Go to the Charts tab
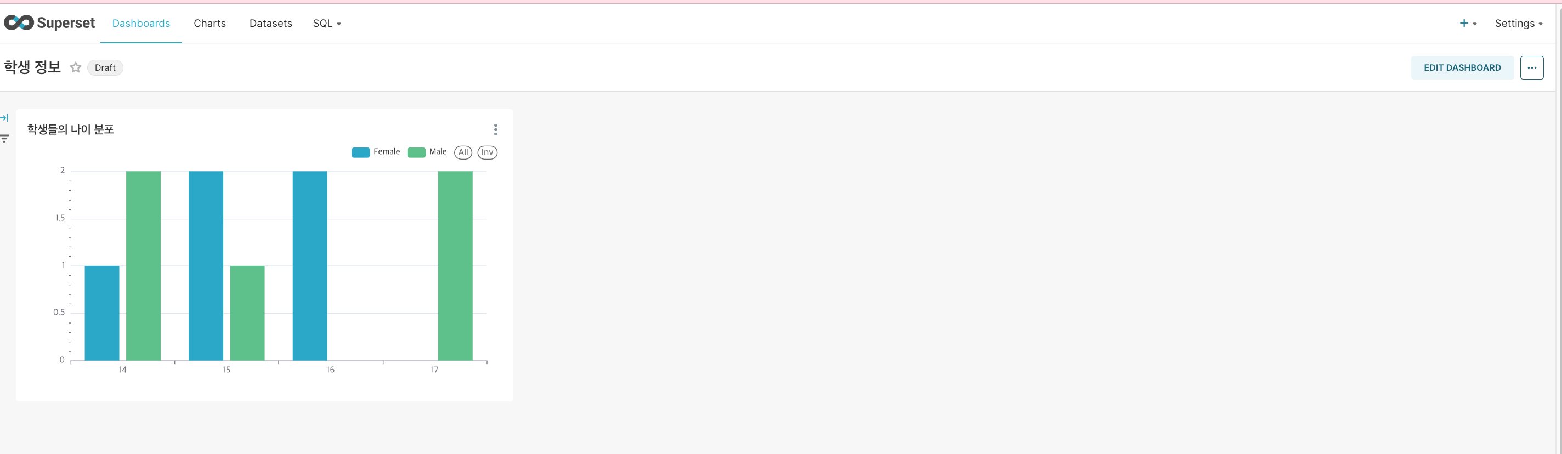Screen dimensions: 1562x454 [x=210, y=23]
